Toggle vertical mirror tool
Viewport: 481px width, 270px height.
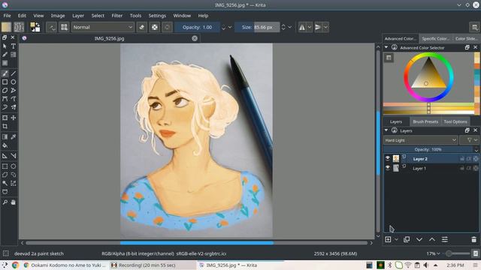point(318,27)
